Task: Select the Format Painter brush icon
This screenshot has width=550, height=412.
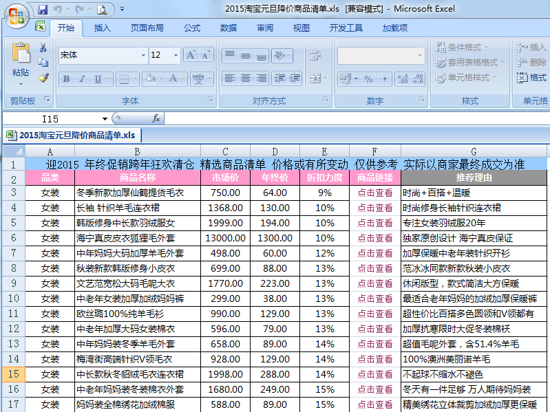Action: (43, 78)
